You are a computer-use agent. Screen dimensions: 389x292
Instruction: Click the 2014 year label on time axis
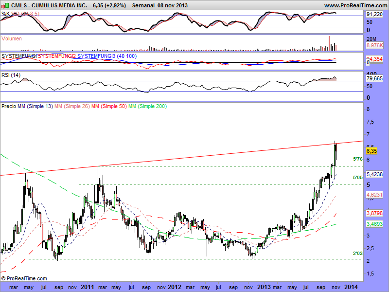pos(351,287)
